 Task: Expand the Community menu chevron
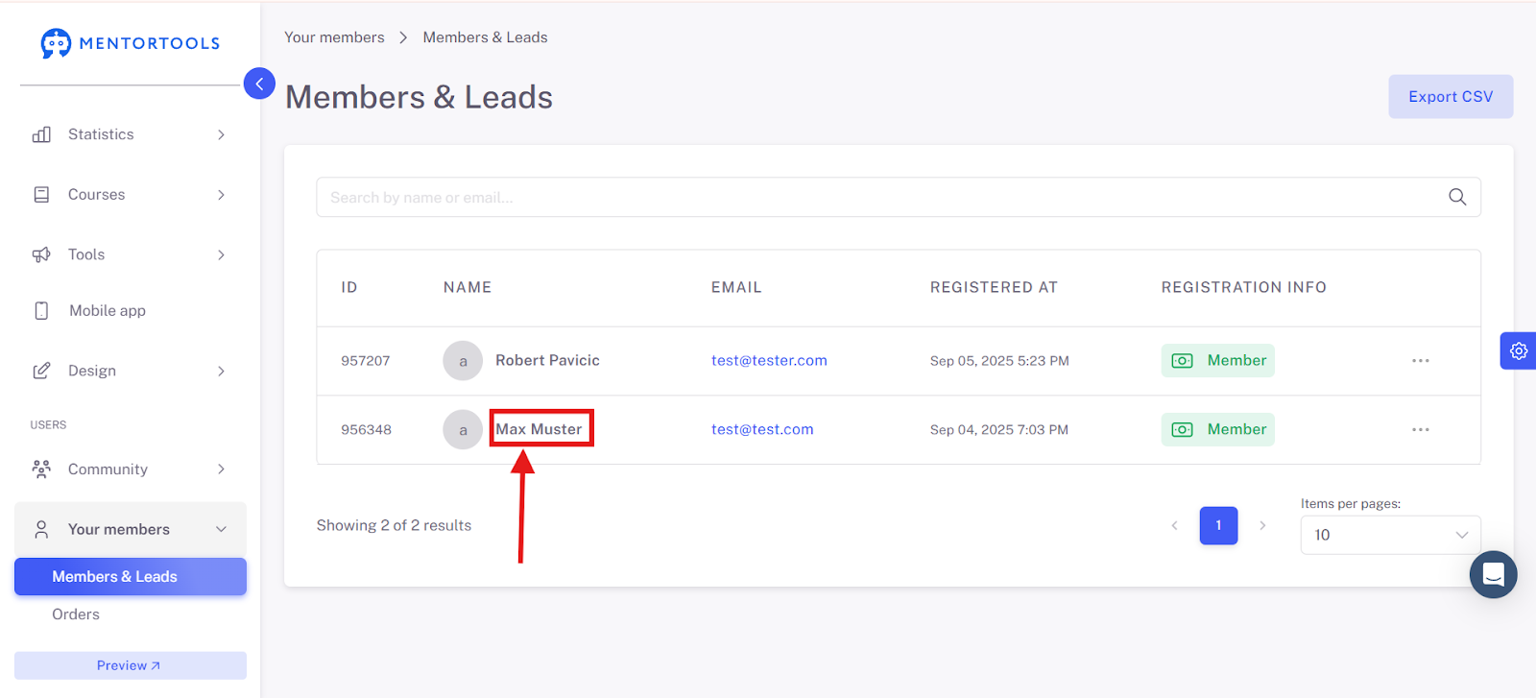tap(221, 469)
